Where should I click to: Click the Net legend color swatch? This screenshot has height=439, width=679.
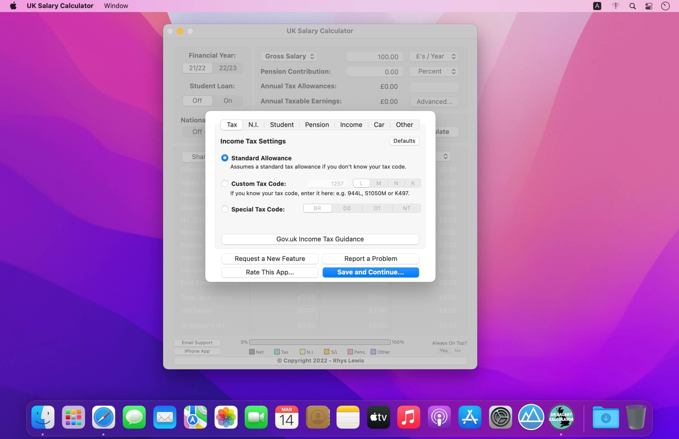[252, 352]
